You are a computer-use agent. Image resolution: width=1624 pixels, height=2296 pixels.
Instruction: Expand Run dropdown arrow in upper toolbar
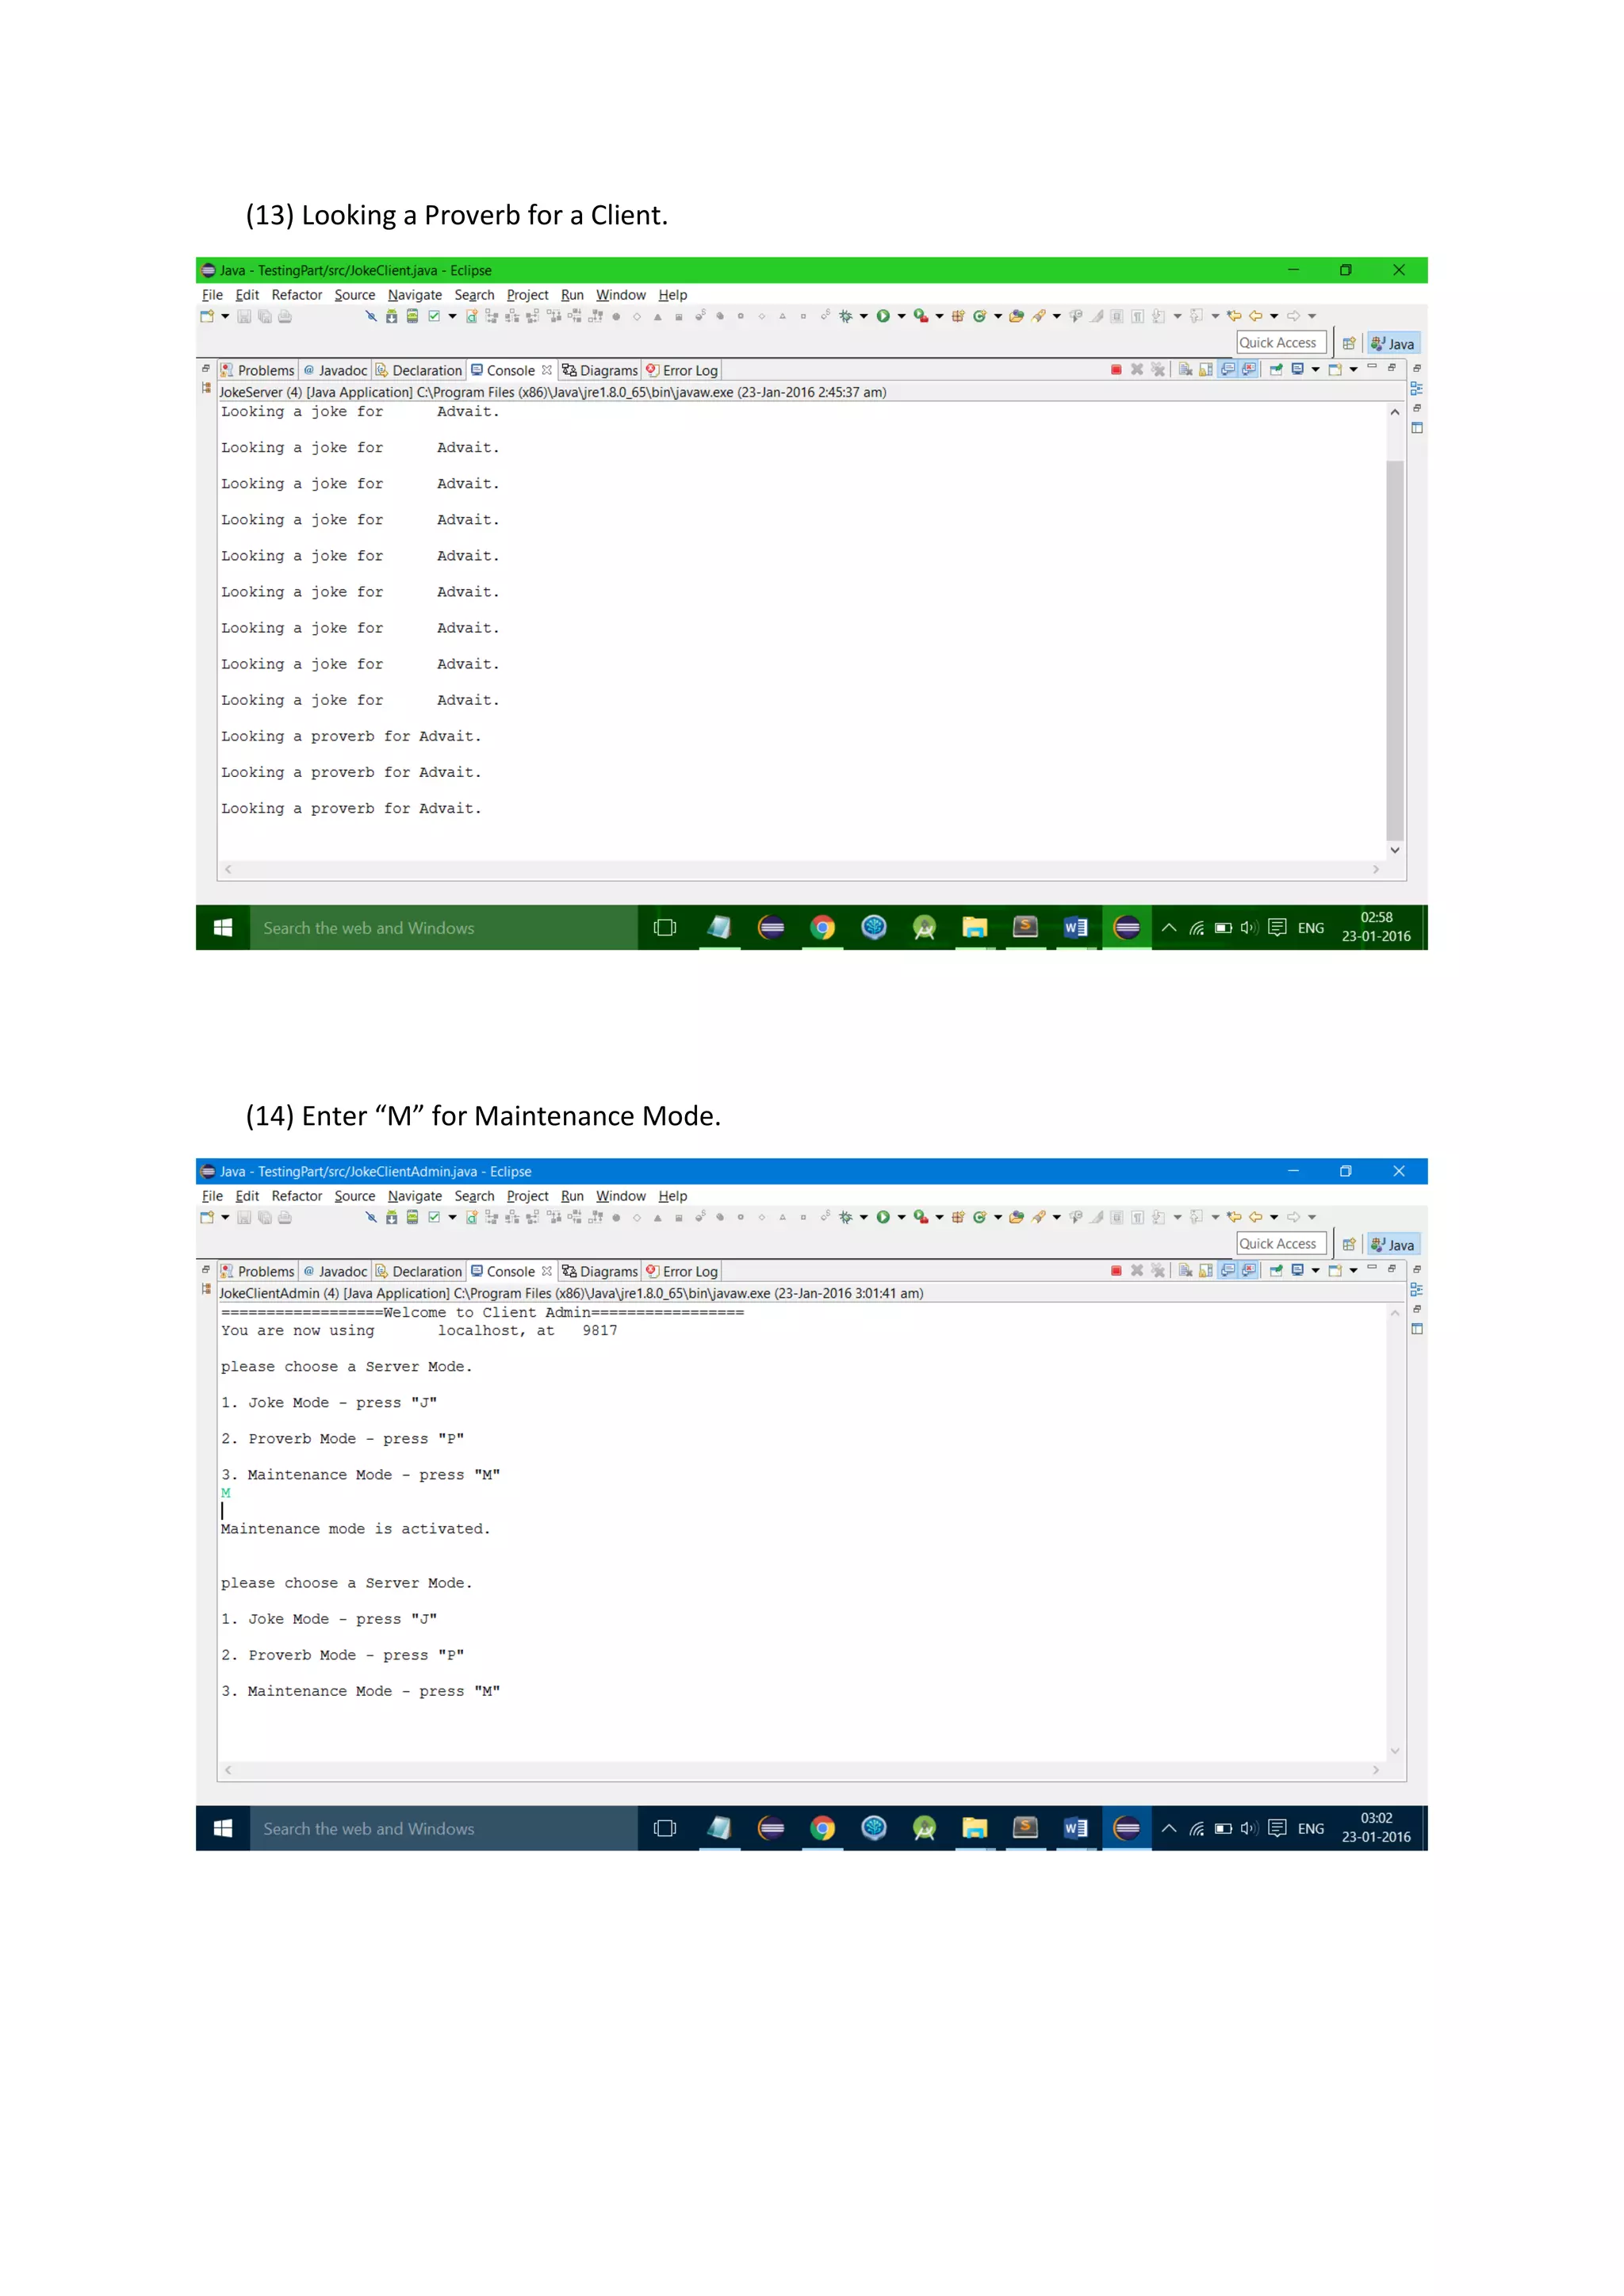(x=901, y=316)
